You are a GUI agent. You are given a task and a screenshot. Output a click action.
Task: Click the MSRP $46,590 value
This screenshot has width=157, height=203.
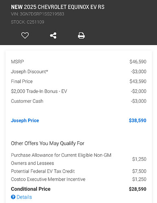coord(138,62)
